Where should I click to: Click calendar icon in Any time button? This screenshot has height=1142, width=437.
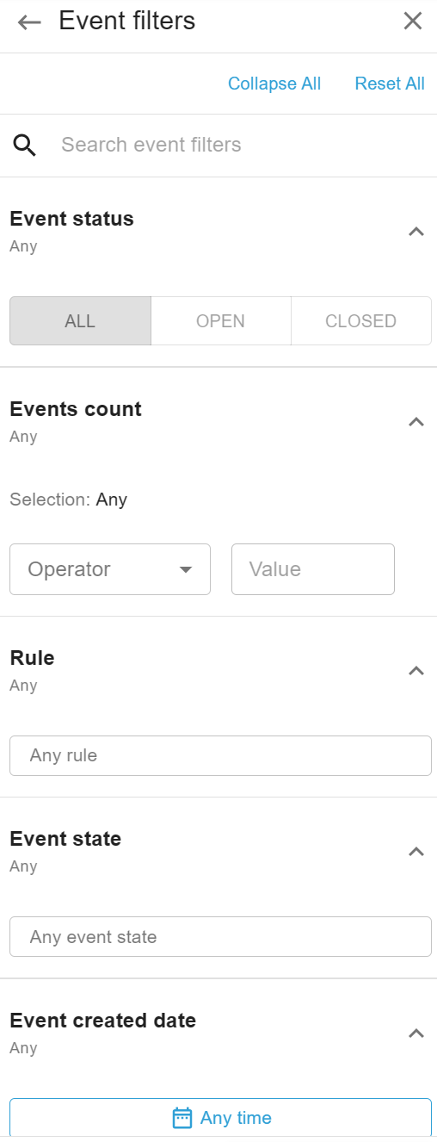[182, 1118]
